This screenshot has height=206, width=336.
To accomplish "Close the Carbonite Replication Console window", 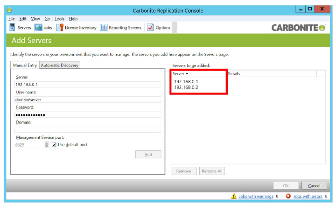I will pyautogui.click(x=322, y=9).
